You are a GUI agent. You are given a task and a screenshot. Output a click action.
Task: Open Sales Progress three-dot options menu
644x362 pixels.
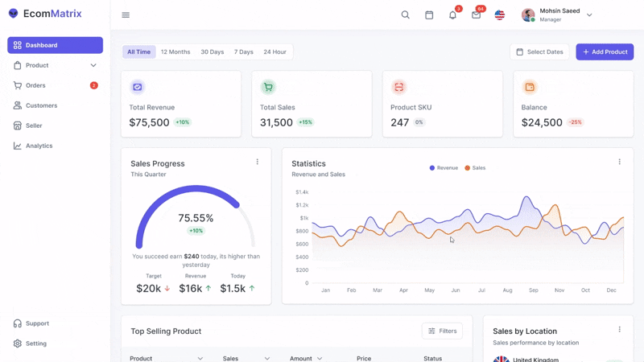coord(258,162)
